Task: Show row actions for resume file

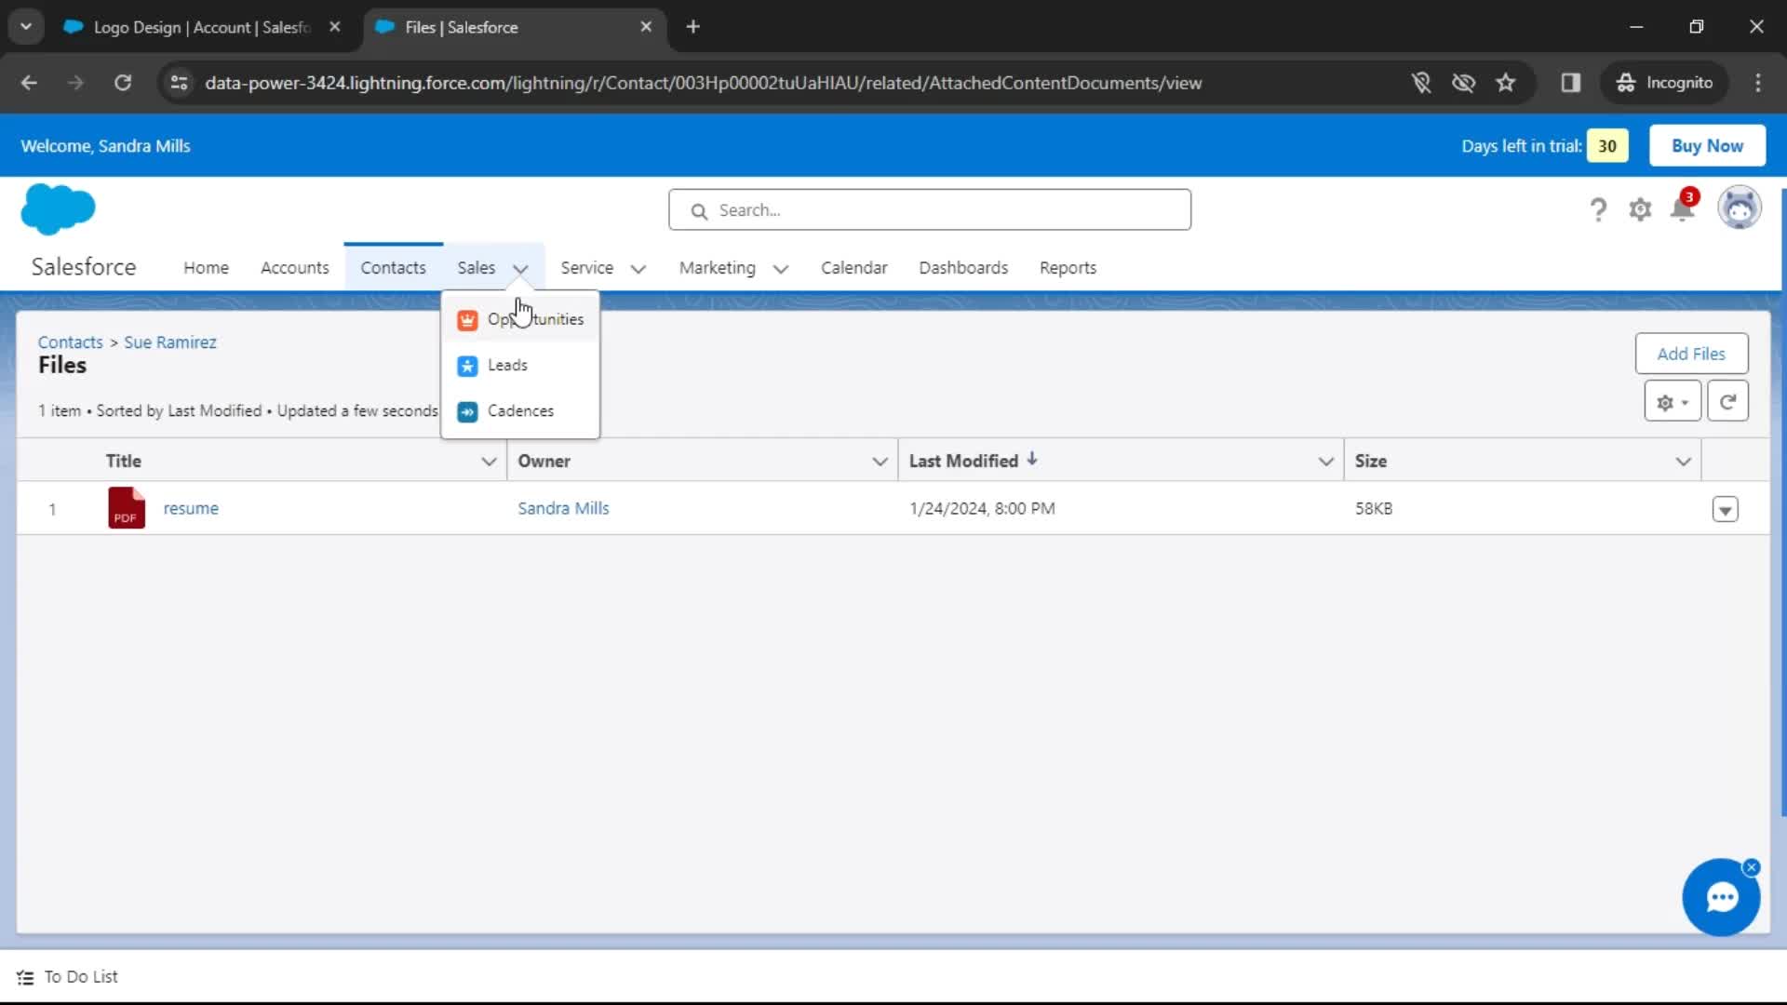Action: click(1725, 510)
